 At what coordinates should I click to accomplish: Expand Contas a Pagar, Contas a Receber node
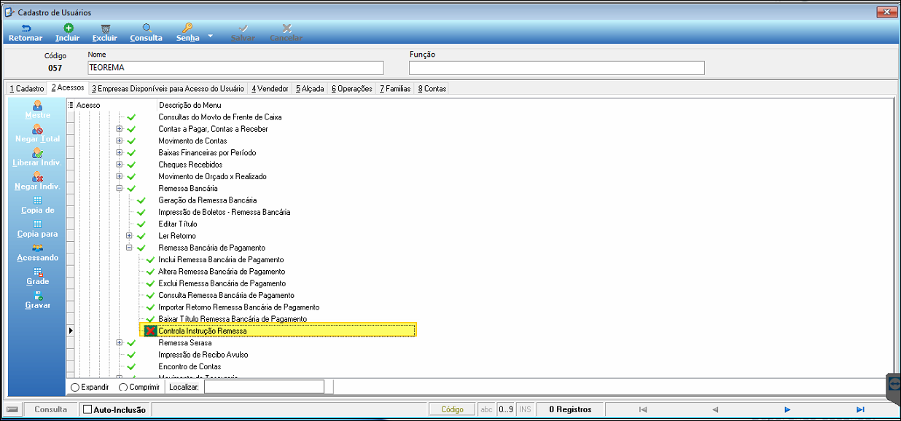pyautogui.click(x=120, y=129)
